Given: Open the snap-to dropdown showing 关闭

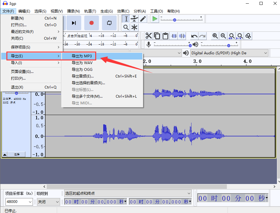Looking at the screenshot, I should click(48, 202).
